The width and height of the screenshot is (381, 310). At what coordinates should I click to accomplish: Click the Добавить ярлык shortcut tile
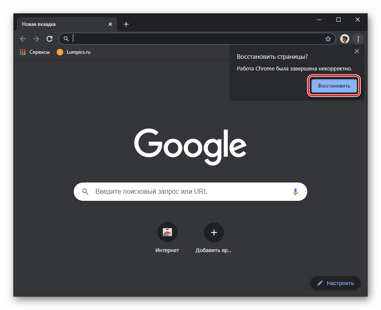(214, 232)
